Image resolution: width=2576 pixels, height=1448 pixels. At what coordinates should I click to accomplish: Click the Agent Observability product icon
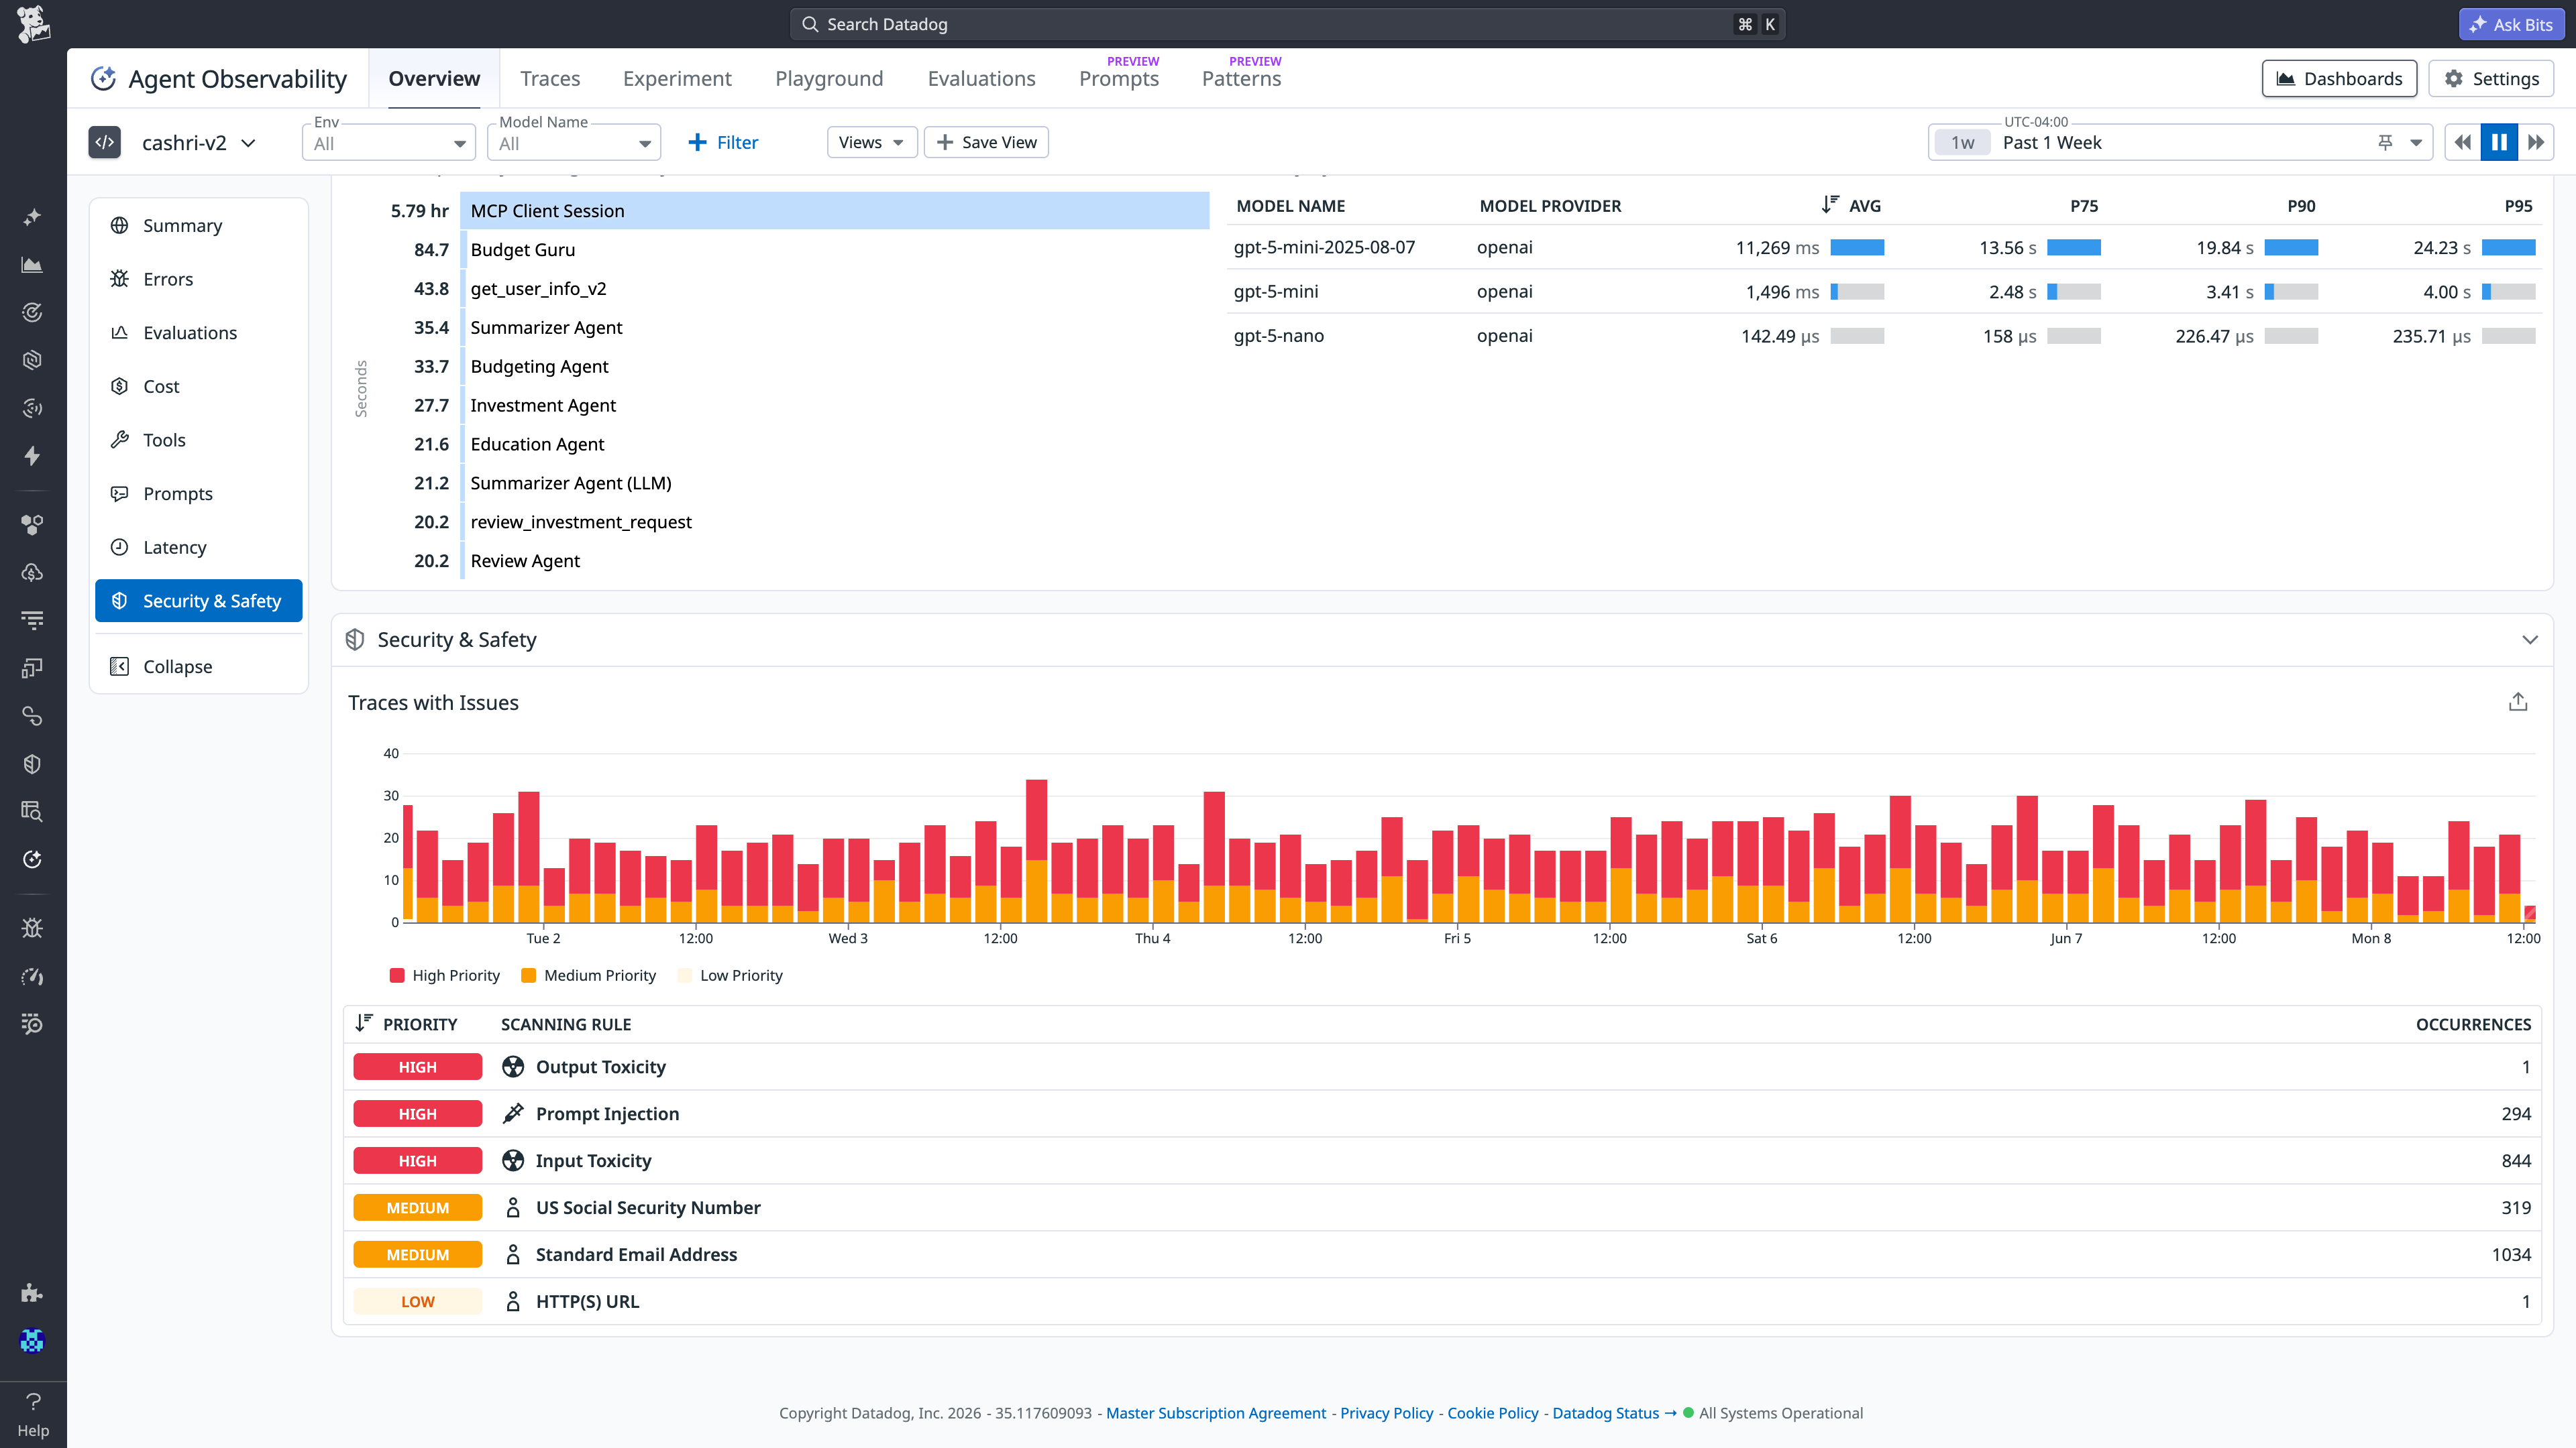coord(103,79)
